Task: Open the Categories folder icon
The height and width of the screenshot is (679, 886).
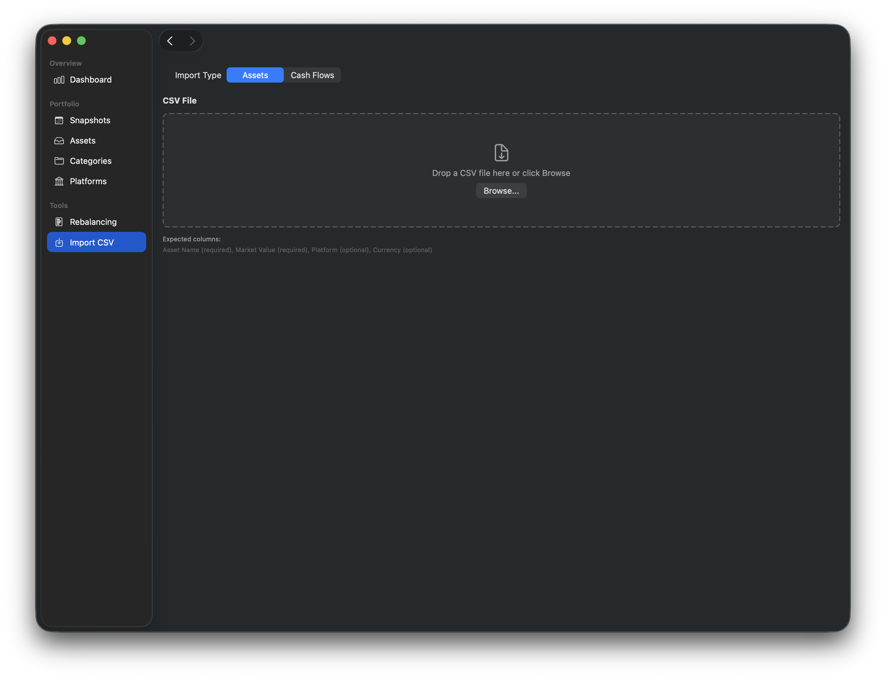Action: (x=59, y=161)
